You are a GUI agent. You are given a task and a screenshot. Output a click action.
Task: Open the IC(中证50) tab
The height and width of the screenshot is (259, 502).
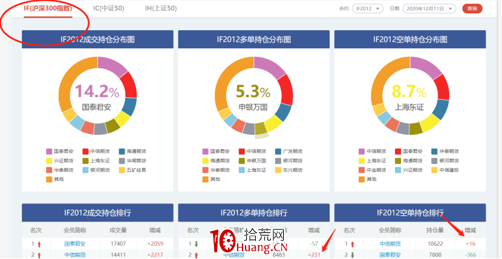point(109,8)
